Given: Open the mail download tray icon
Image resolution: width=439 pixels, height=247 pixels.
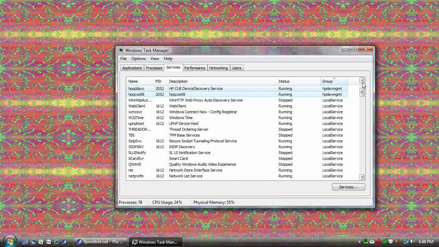Looking at the screenshot, I should click(372, 242).
